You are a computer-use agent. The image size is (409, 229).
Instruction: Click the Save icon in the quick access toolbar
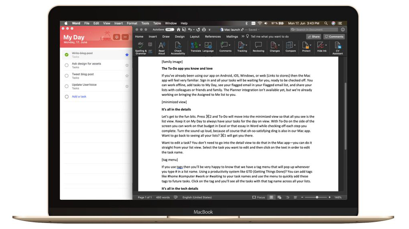point(184,30)
